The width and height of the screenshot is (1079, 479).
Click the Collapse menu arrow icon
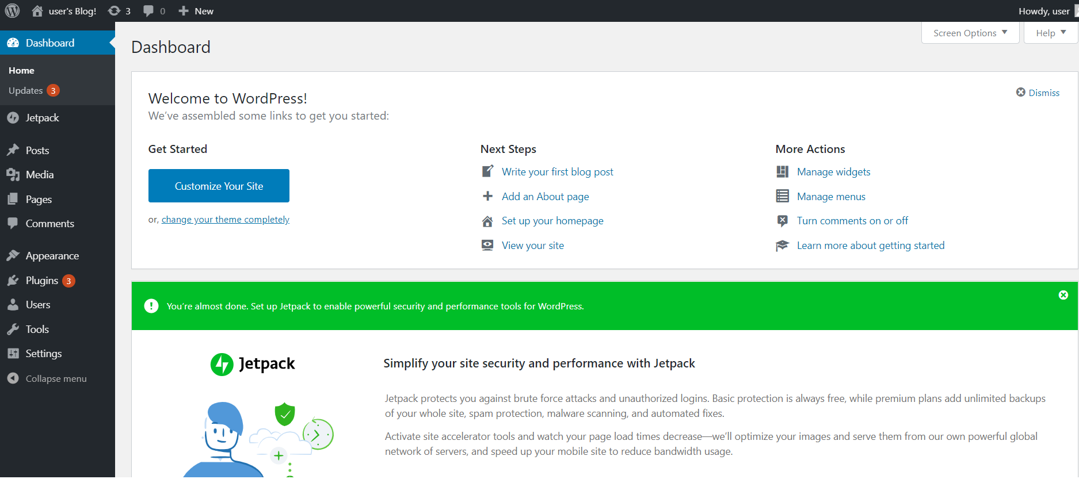(x=13, y=378)
